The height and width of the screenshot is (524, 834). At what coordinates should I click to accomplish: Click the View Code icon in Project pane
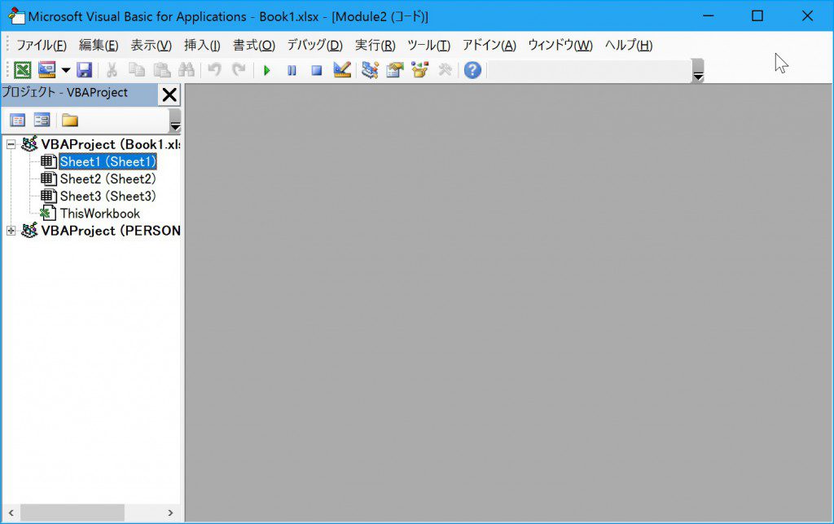(x=18, y=121)
